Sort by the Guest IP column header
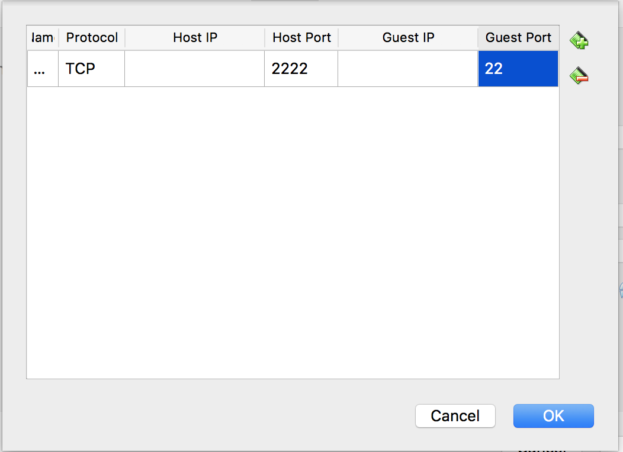 [408, 38]
